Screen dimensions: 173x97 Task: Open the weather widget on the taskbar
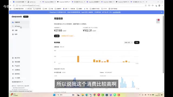click(14, 95)
